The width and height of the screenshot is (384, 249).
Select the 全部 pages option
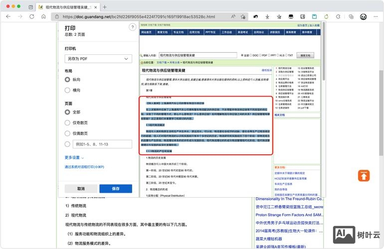(x=67, y=112)
